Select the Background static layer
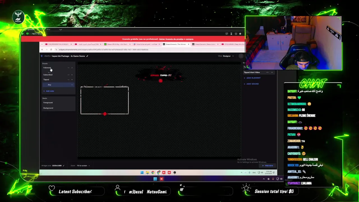The height and width of the screenshot is (202, 359). click(48, 108)
